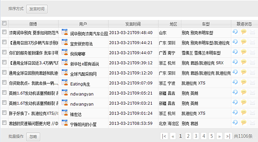Click region cell 北京 海淀区
Screen dimensions: 258x142
(x=169, y=124)
